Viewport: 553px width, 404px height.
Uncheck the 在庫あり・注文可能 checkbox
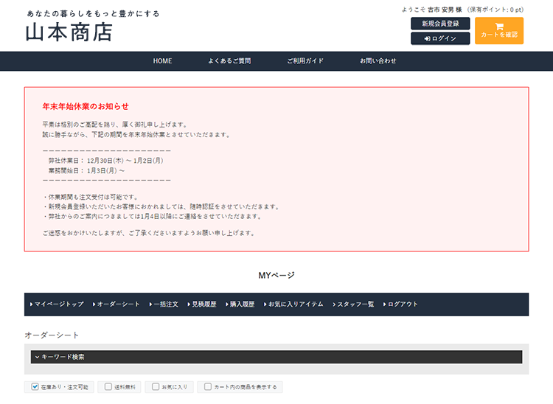point(35,386)
